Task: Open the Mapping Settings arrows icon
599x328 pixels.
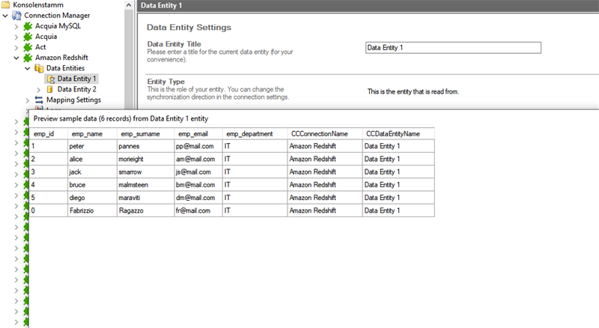Action: point(39,100)
